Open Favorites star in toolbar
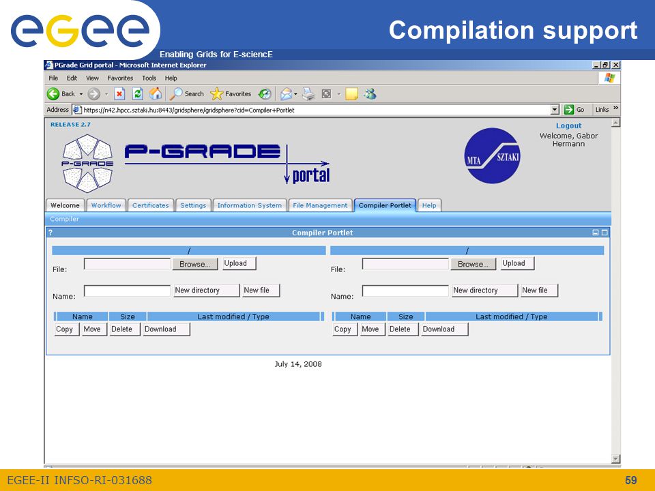This screenshot has height=491, width=655. pos(216,94)
